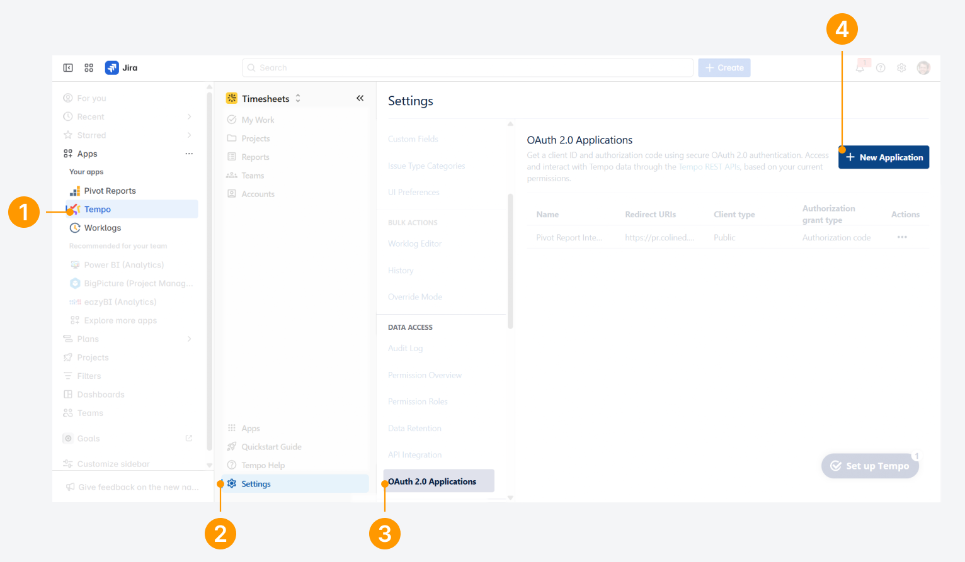Open Jira settings gear in top bar
The height and width of the screenshot is (562, 965).
(x=901, y=68)
